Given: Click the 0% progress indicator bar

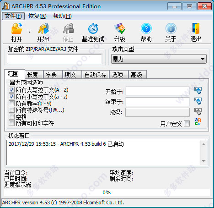Looking at the screenshot, I should click(x=107, y=192).
